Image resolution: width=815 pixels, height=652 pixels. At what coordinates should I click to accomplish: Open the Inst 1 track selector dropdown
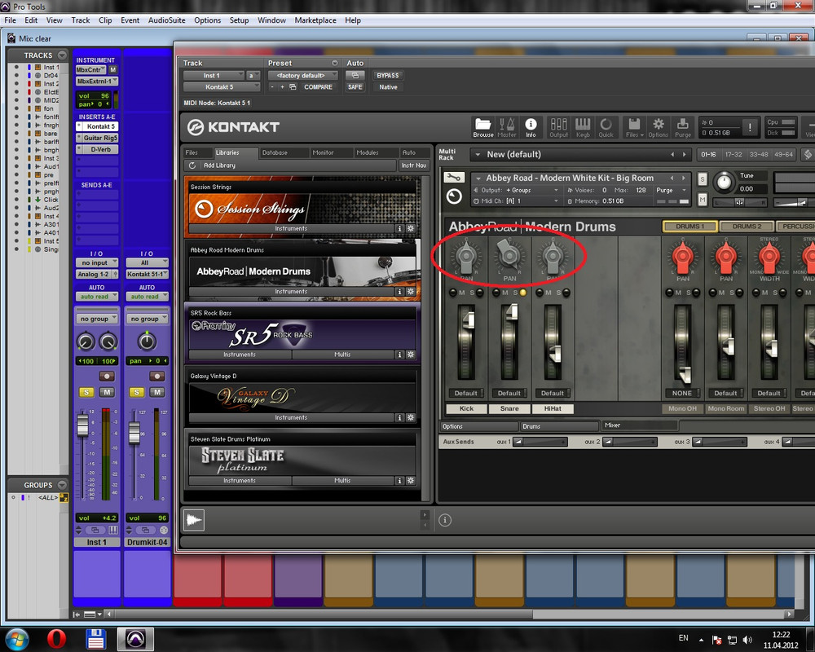click(x=214, y=76)
